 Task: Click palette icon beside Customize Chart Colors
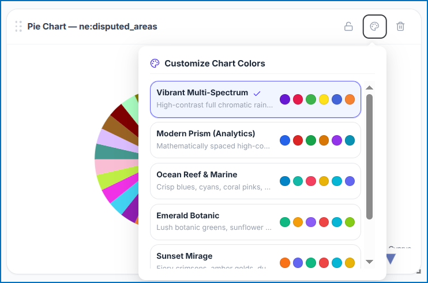[155, 63]
